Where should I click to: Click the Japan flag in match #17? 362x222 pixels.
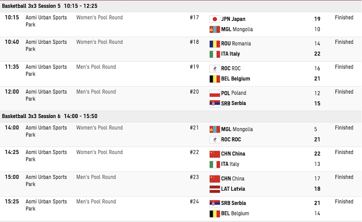click(x=214, y=19)
